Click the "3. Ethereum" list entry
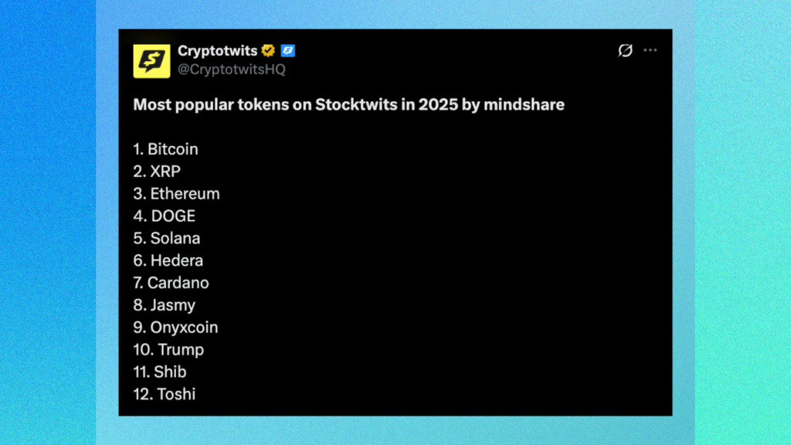This screenshot has width=791, height=445. click(176, 194)
